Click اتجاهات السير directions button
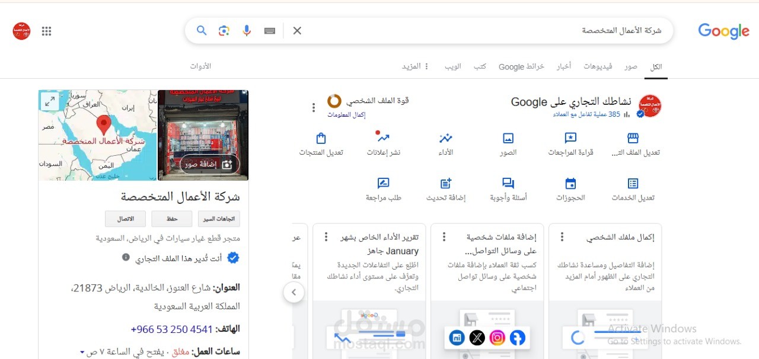Screen dimensions: 759x359 (x=219, y=219)
